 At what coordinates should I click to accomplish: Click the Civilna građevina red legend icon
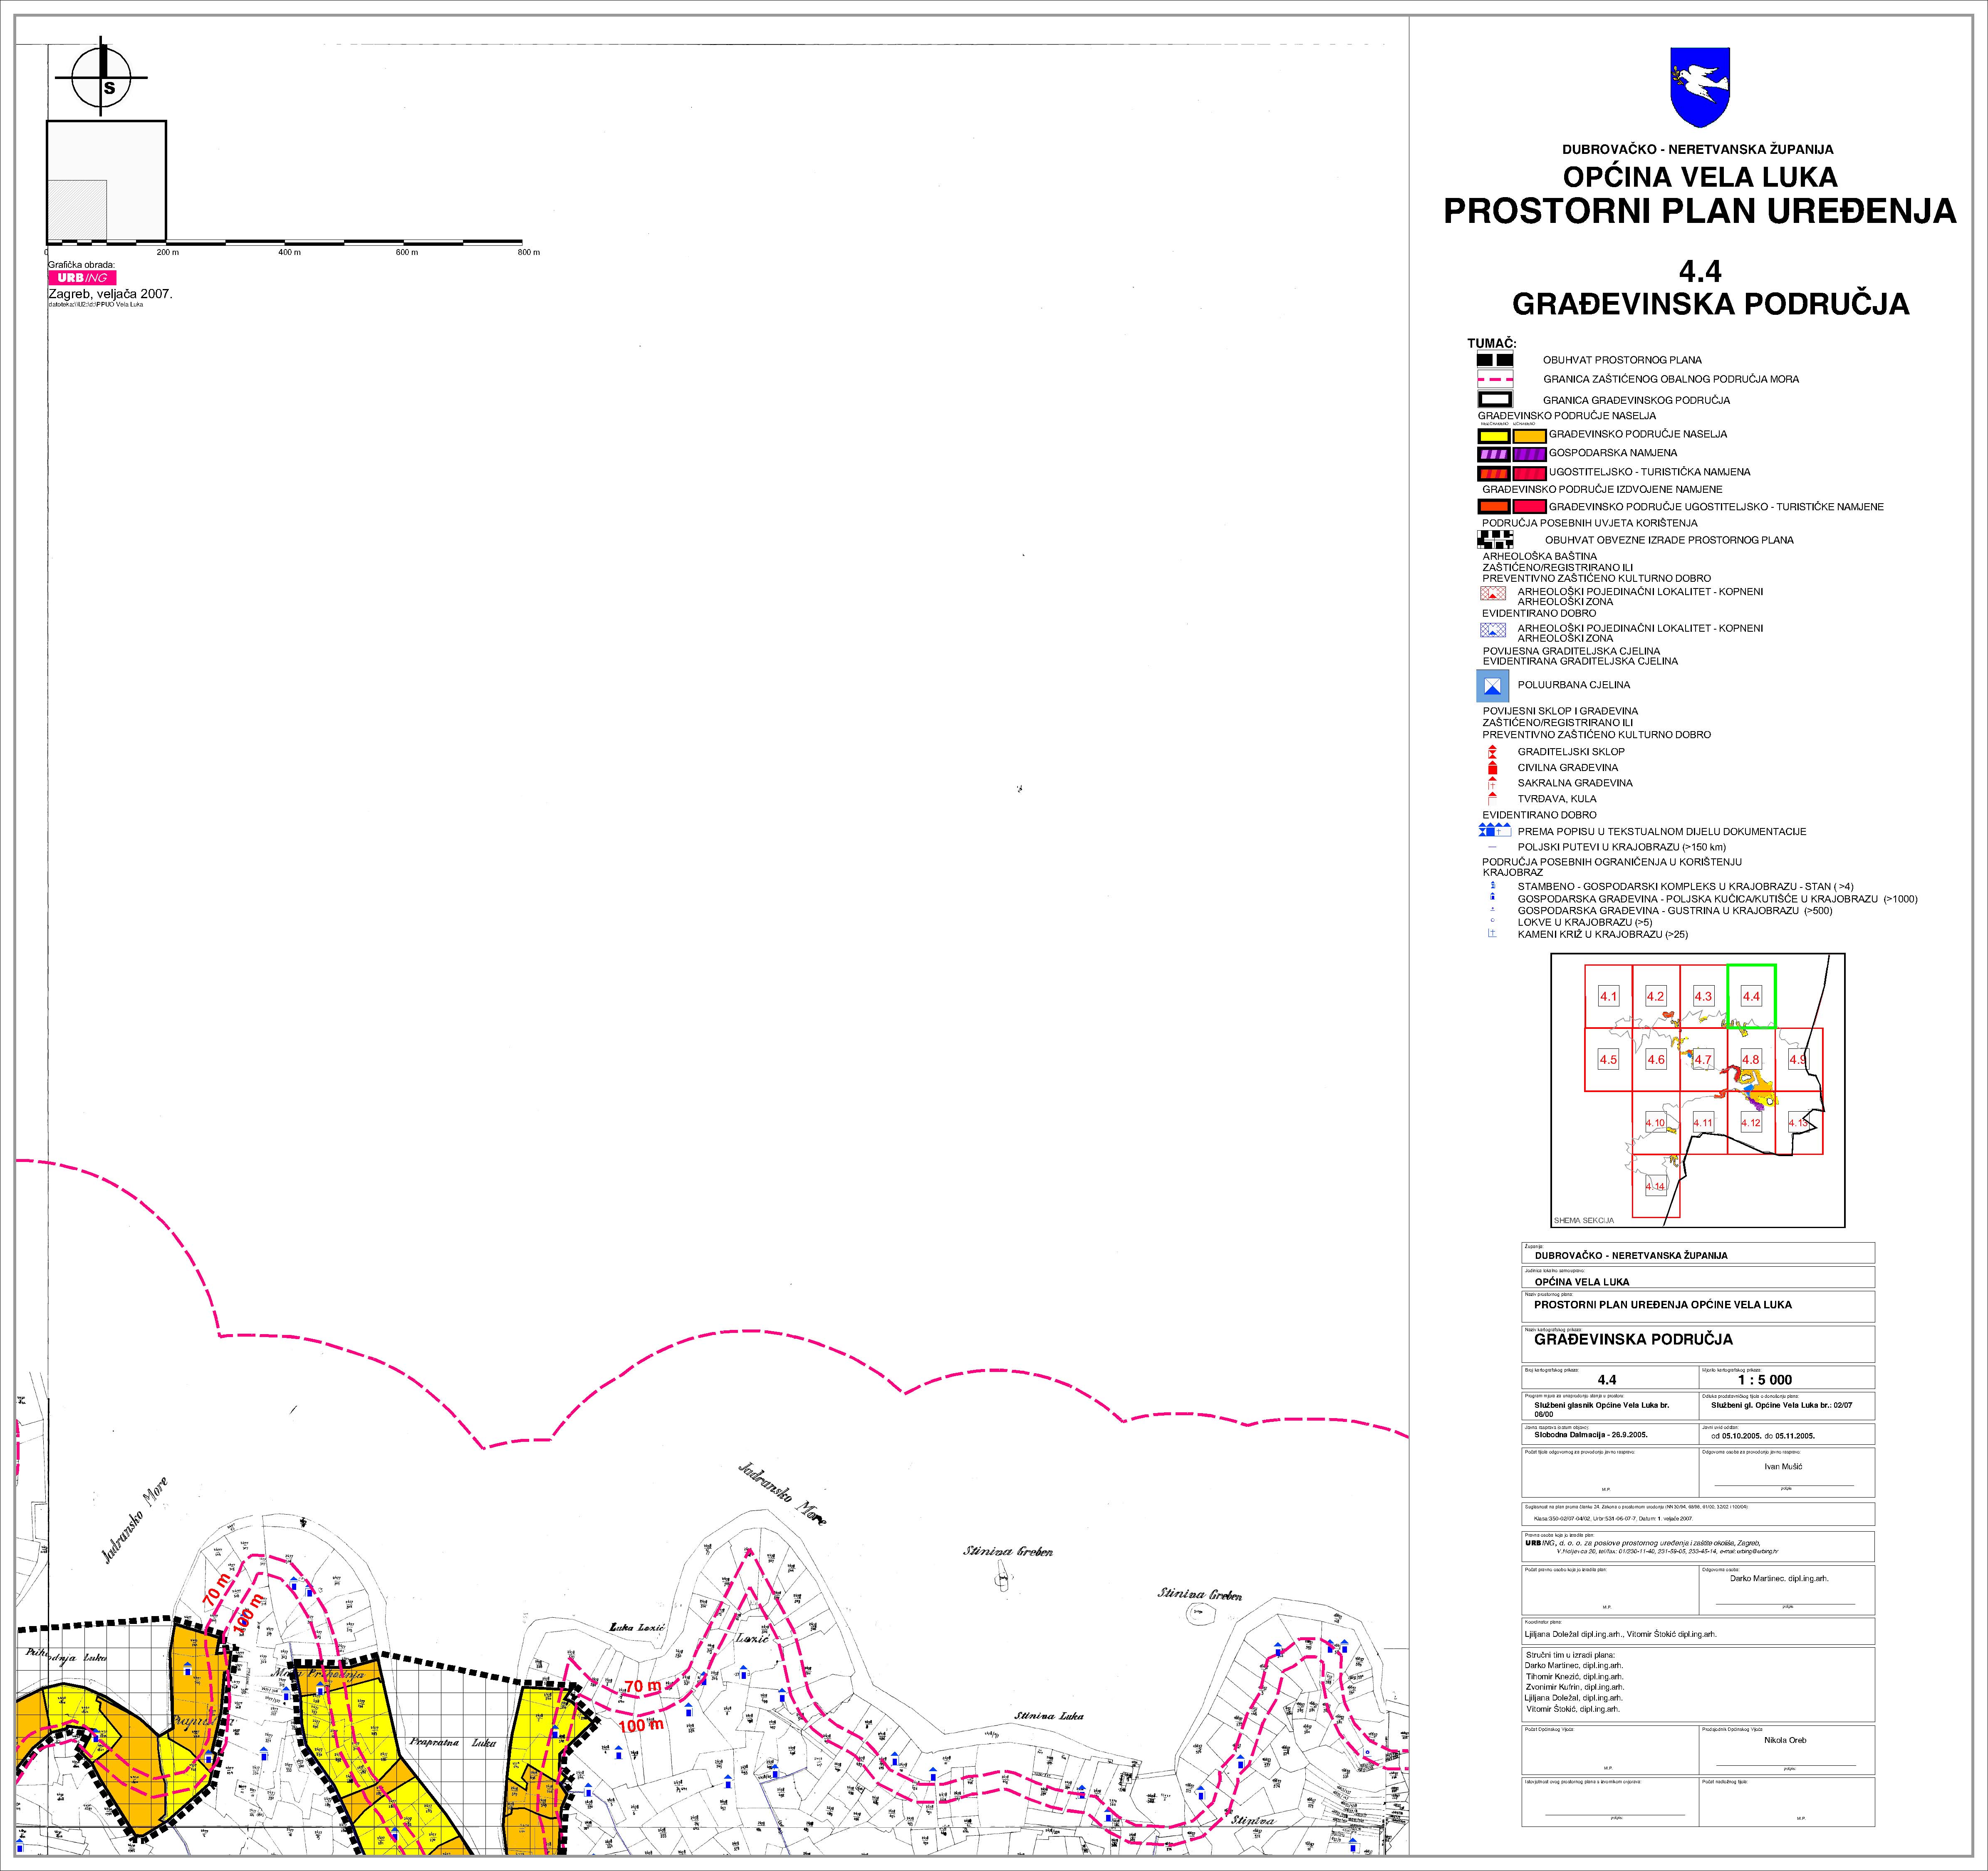[x=1492, y=768]
